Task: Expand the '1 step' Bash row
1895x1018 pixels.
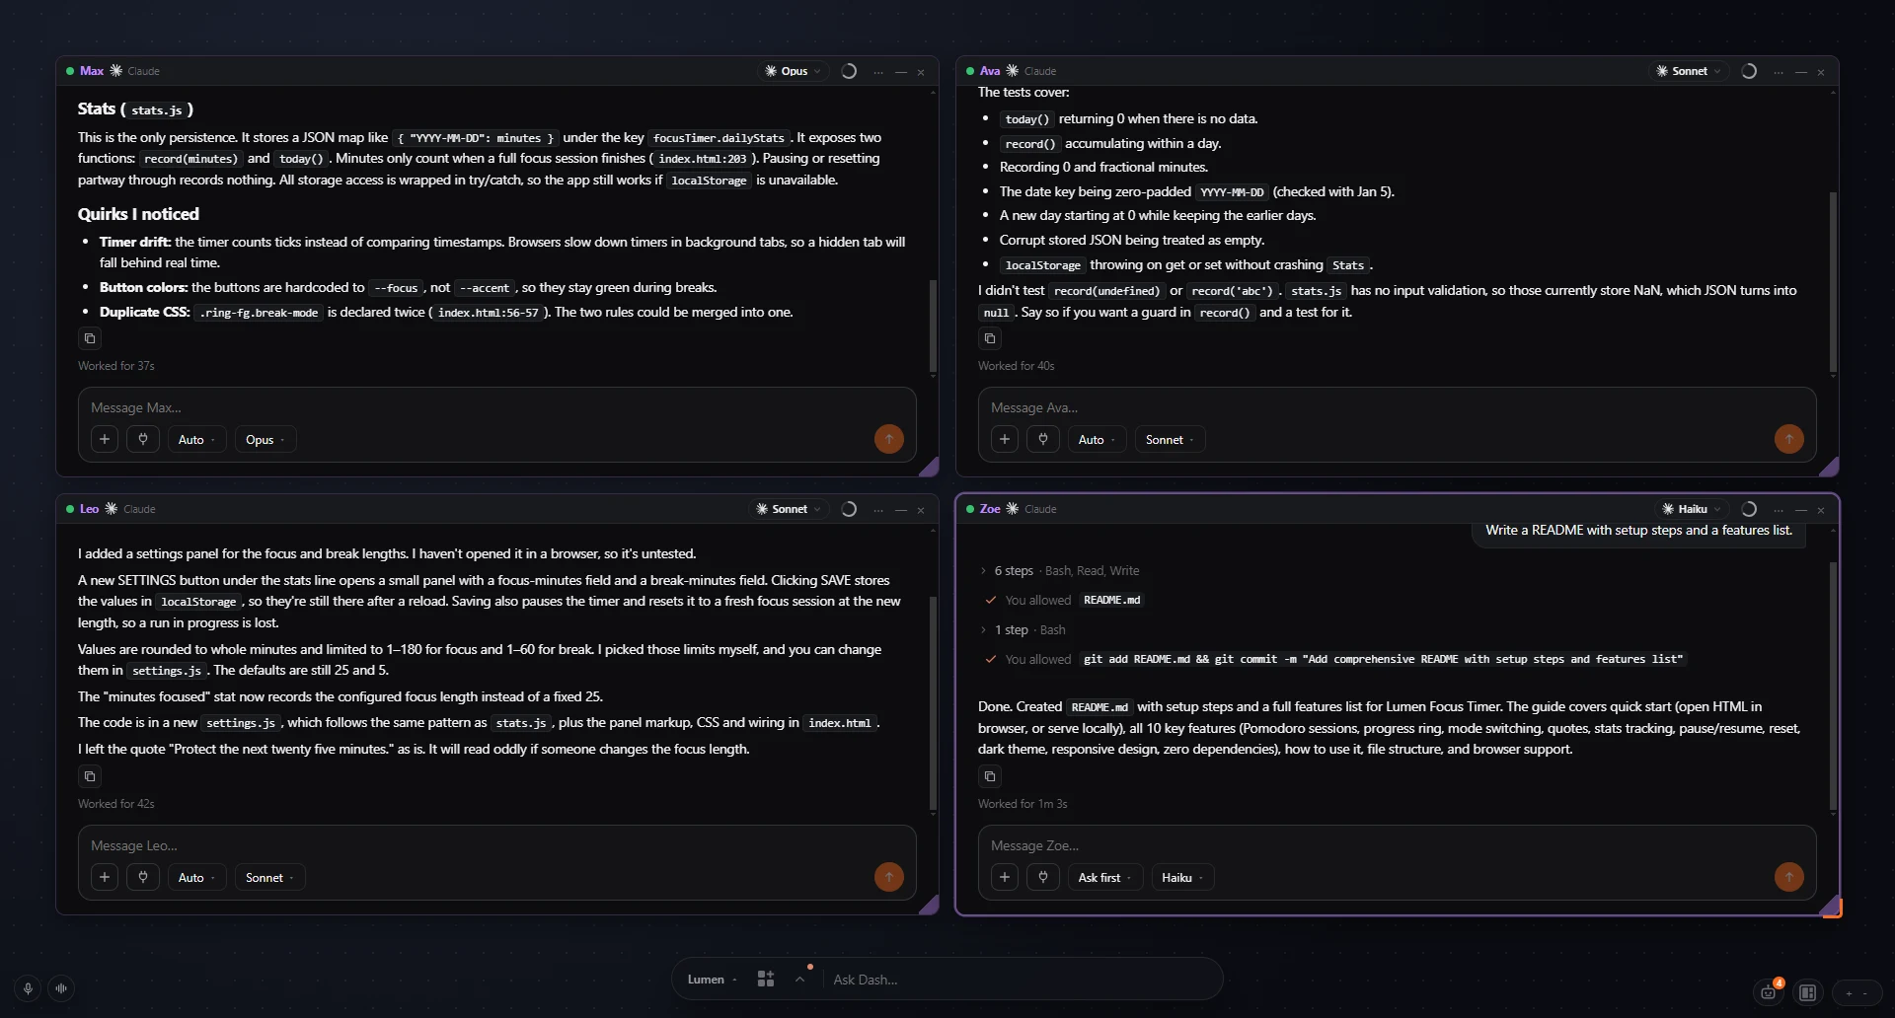Action: tap(1023, 629)
